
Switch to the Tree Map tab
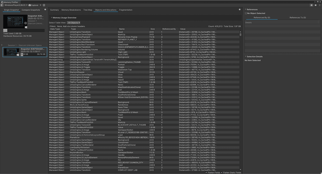pos(88,10)
